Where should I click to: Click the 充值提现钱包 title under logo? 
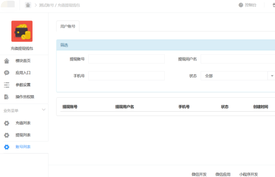(x=22, y=48)
